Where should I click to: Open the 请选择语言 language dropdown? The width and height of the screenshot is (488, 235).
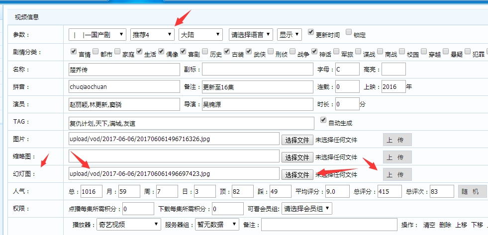(251, 35)
